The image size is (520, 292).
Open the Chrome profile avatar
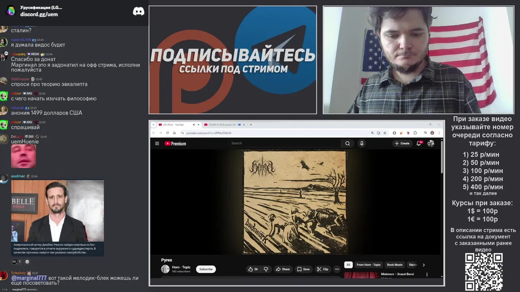point(432,133)
